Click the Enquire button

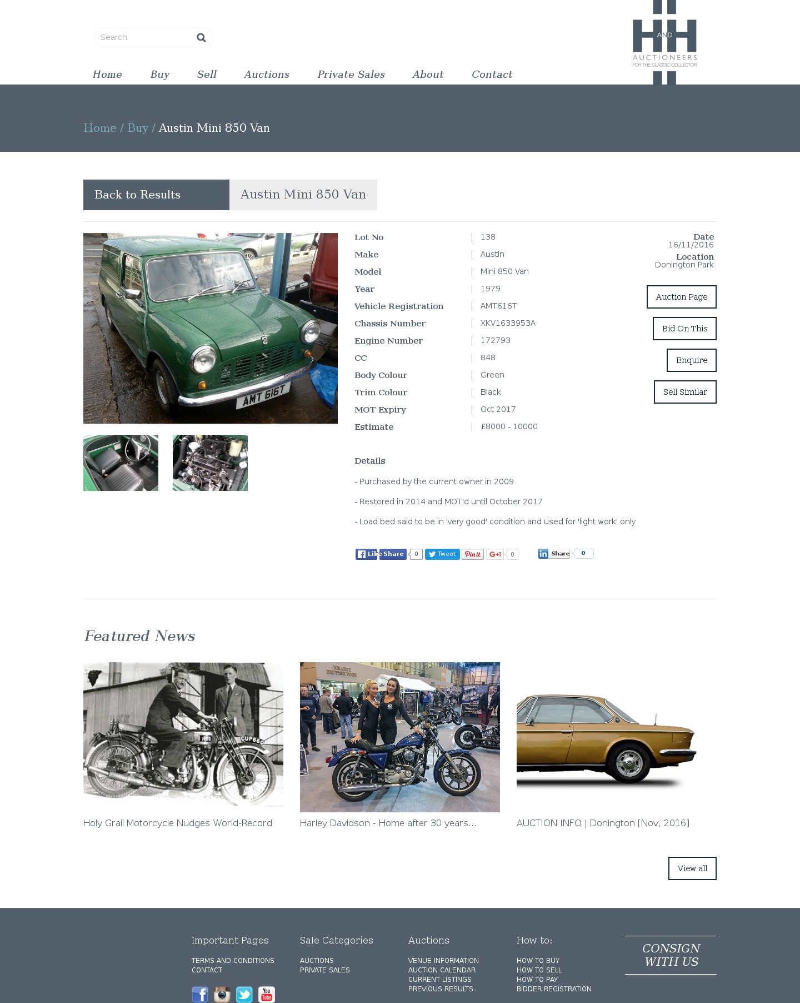(692, 360)
